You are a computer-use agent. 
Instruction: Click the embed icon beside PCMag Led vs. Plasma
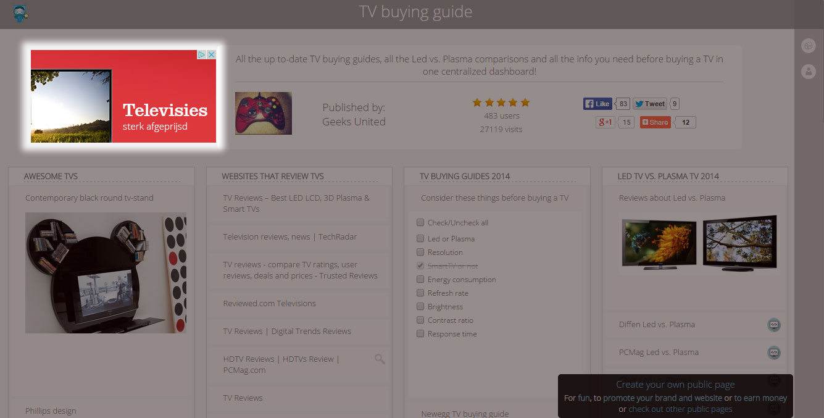point(773,353)
